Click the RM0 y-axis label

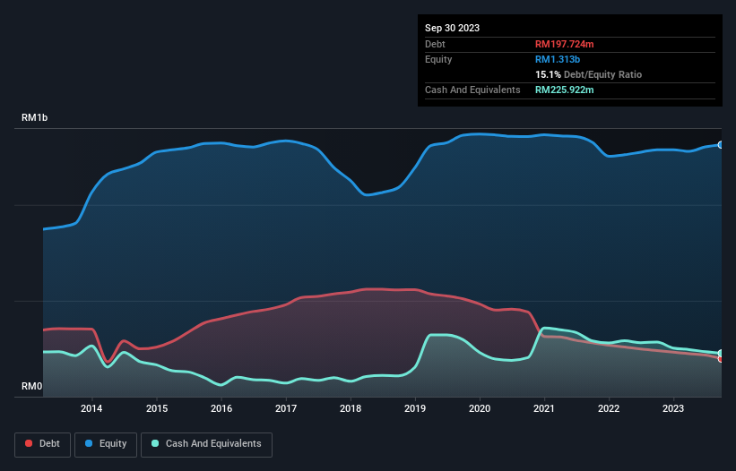(x=31, y=387)
